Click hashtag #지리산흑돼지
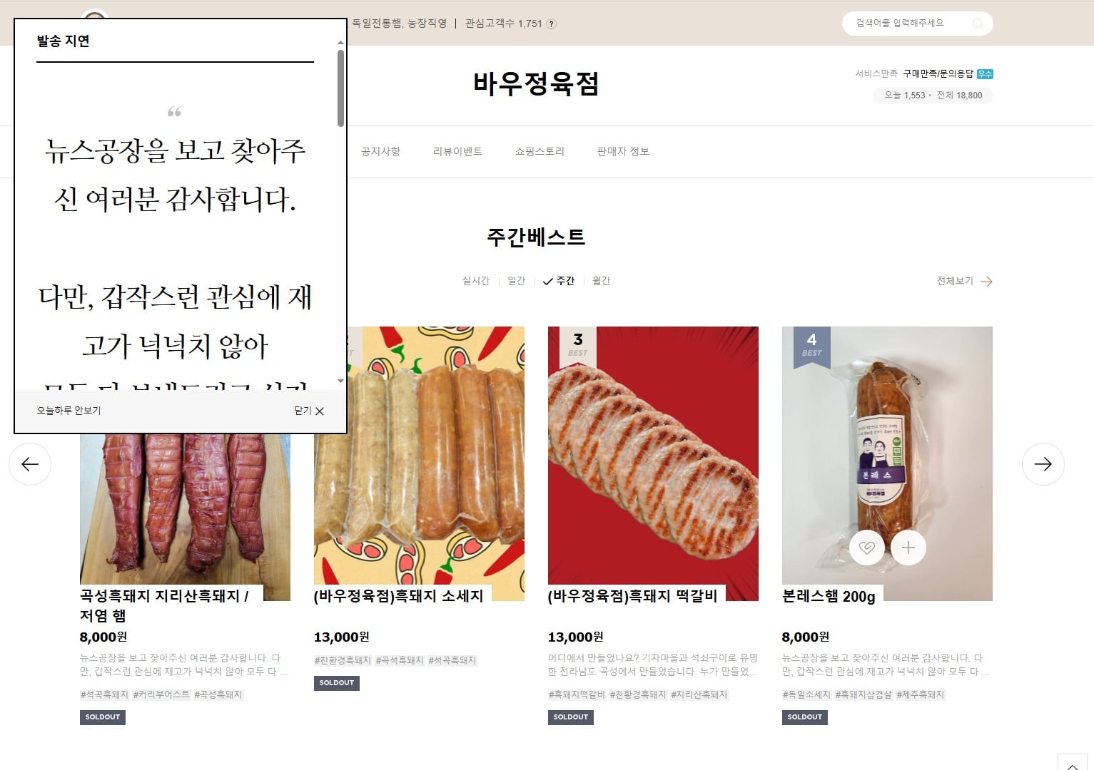Viewport: 1094px width, 770px height. [x=699, y=694]
